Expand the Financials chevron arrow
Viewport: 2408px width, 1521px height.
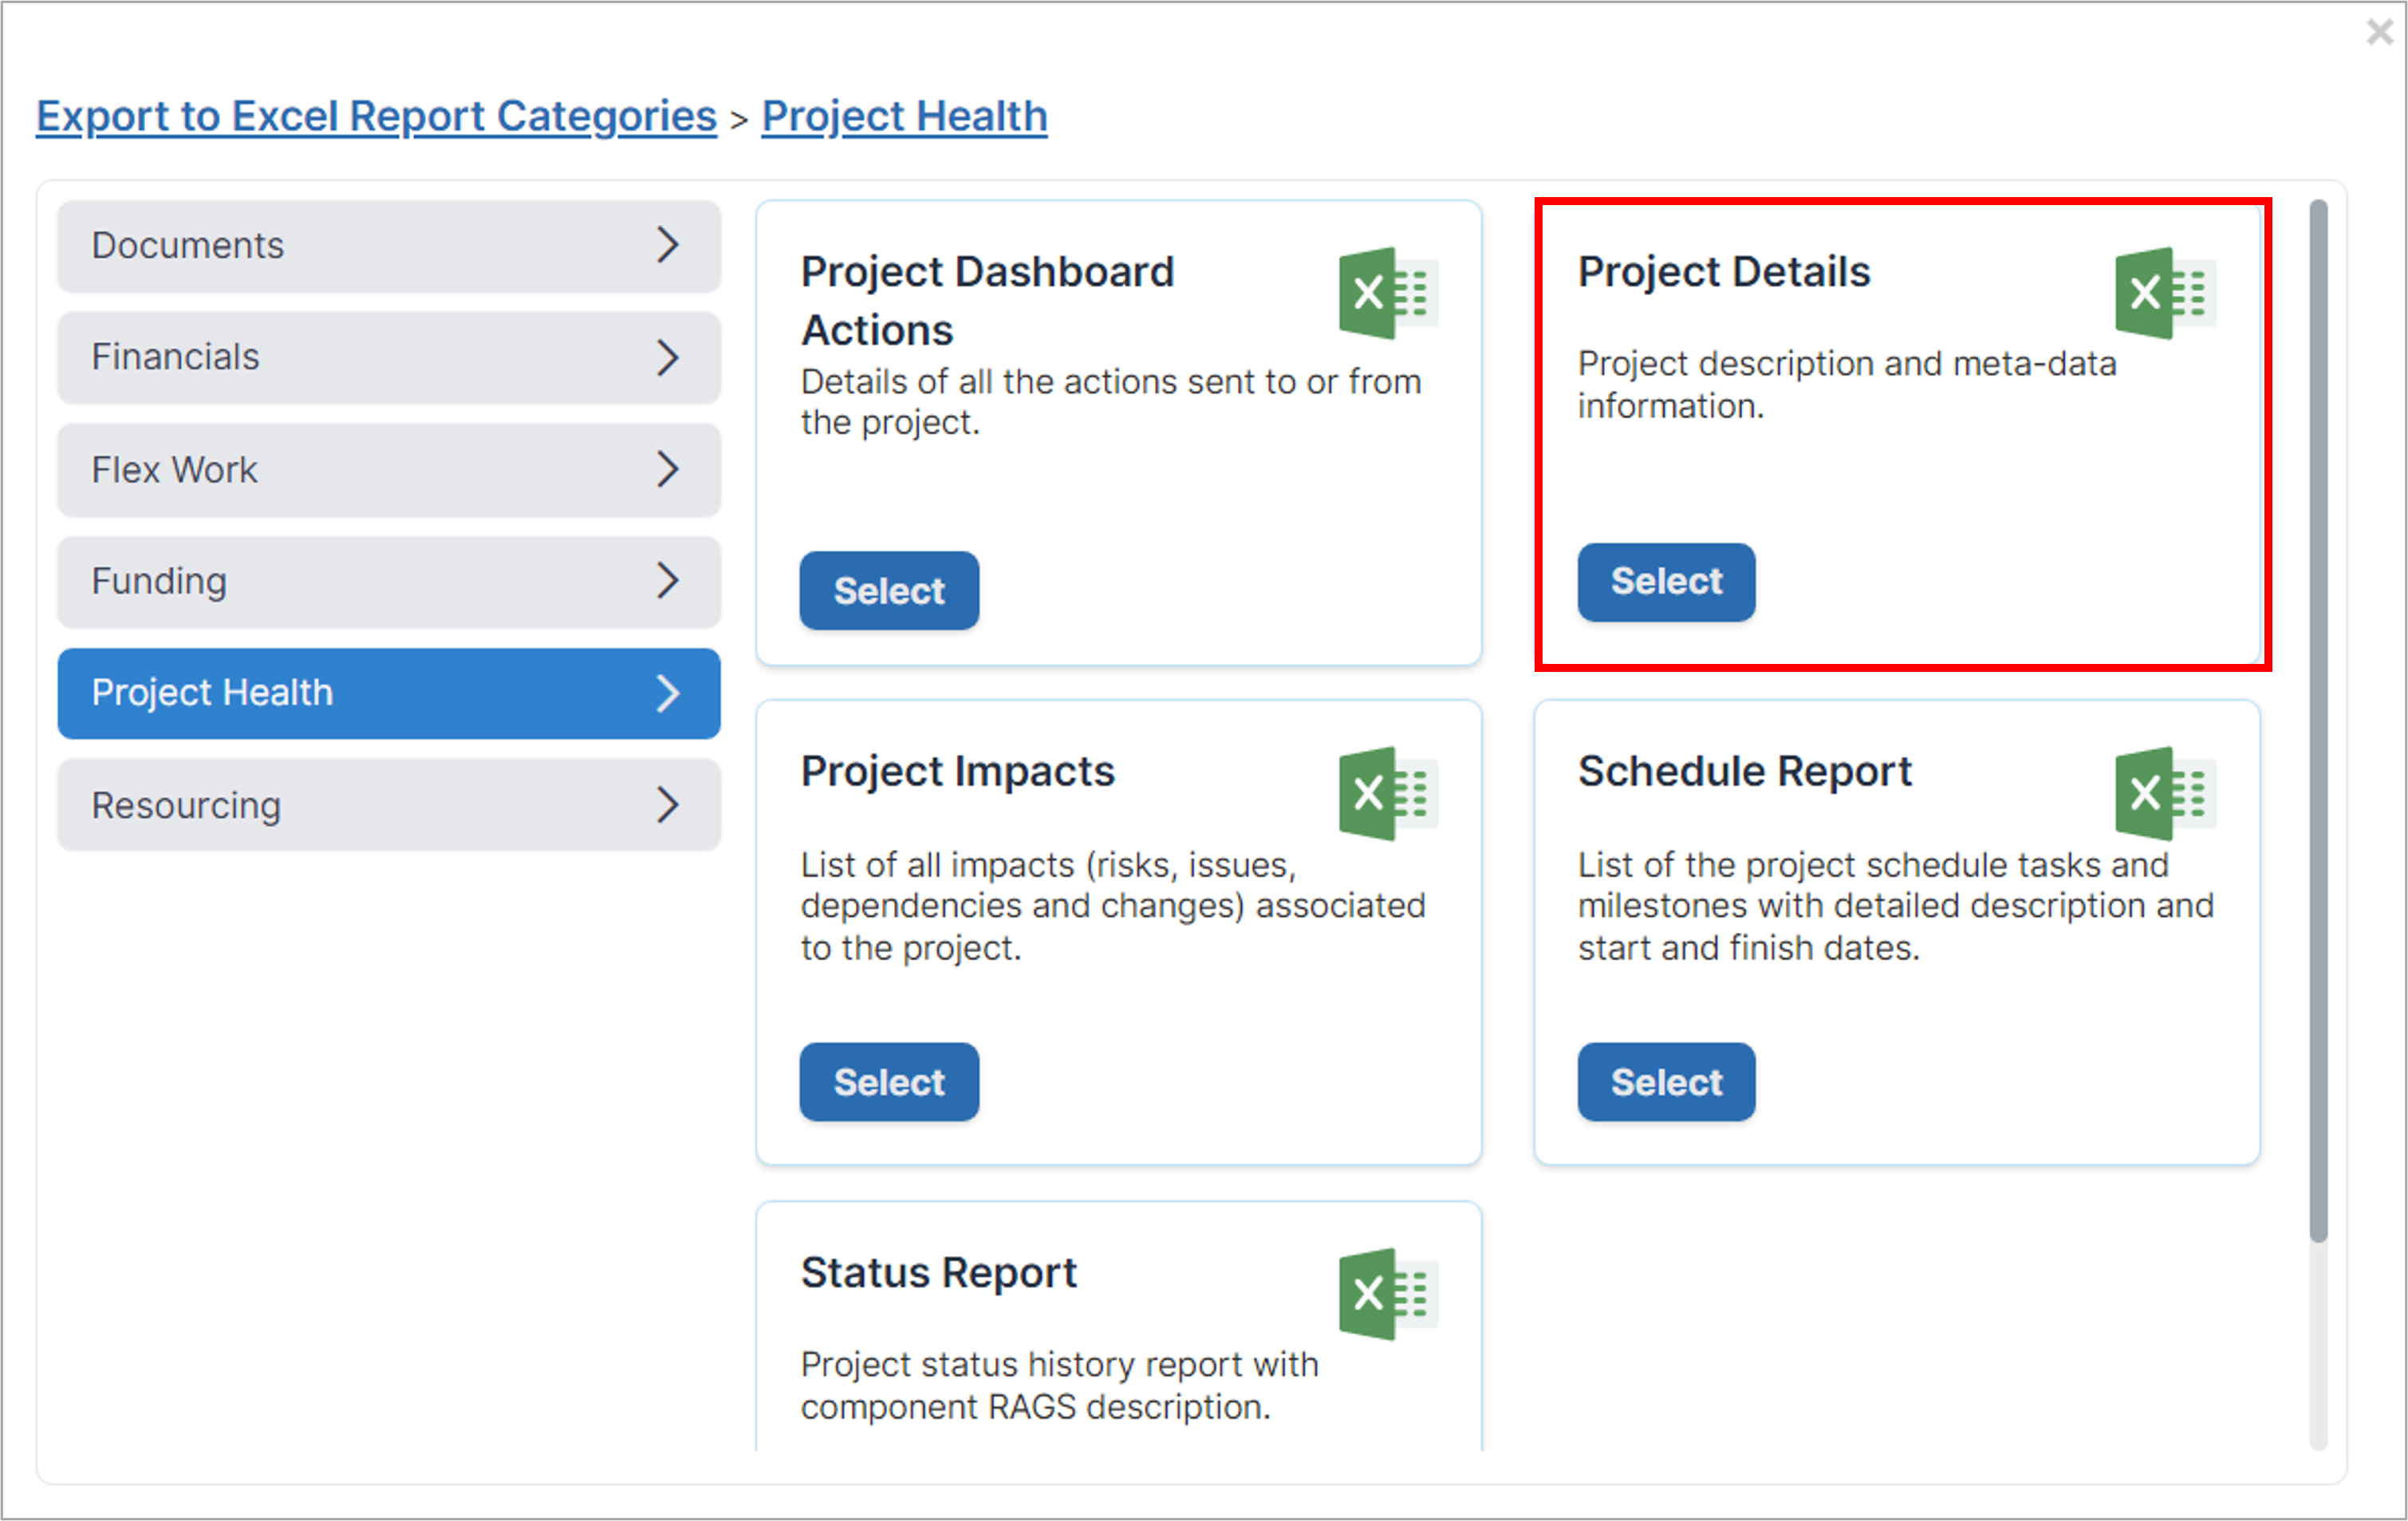point(668,358)
